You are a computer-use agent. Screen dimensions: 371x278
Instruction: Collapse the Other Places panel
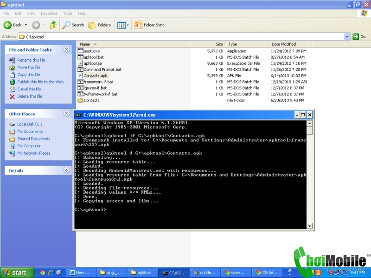point(66,113)
